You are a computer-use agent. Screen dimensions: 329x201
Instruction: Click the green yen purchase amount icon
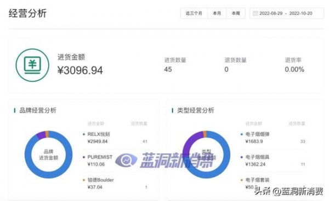[32, 65]
